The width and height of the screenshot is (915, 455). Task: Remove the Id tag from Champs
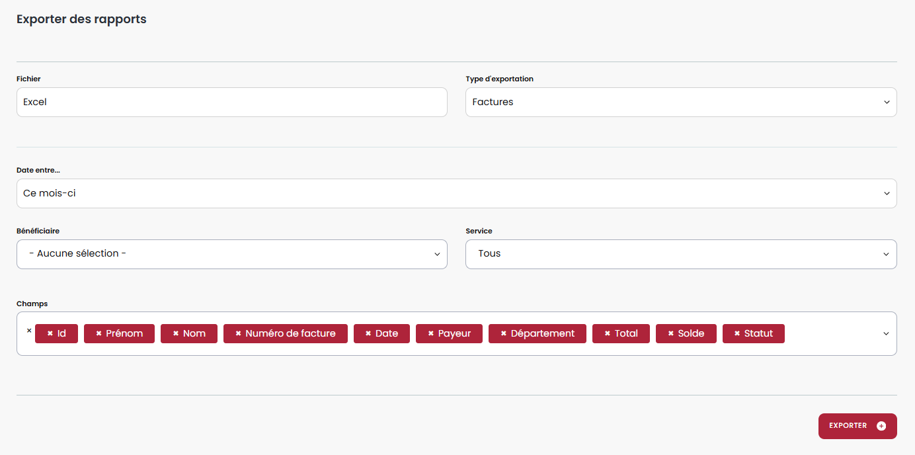pyautogui.click(x=50, y=334)
